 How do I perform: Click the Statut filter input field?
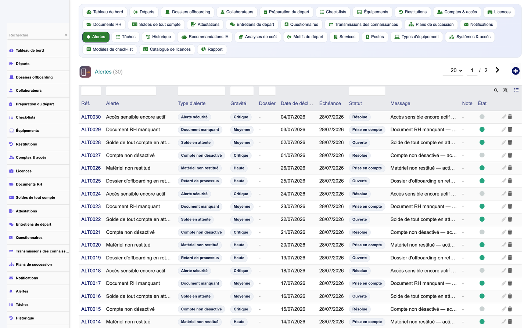click(x=367, y=91)
